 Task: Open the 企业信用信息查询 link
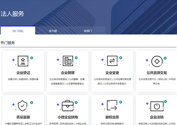coord(58,79)
